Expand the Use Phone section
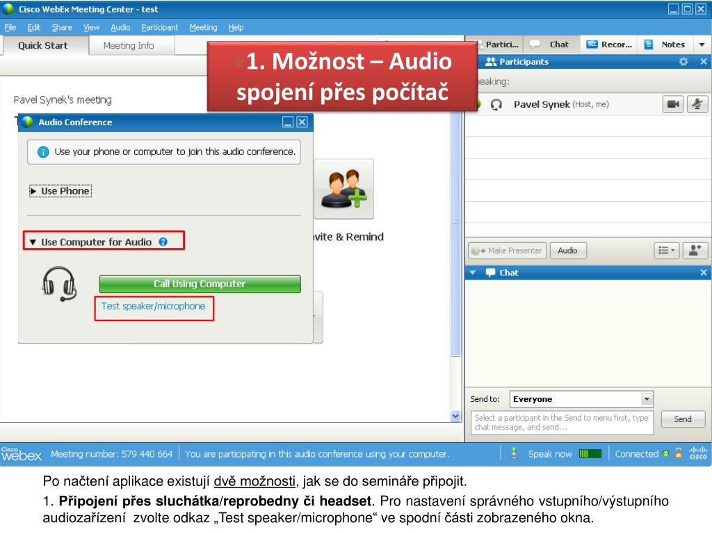Image resolution: width=712 pixels, height=534 pixels. pyautogui.click(x=60, y=191)
